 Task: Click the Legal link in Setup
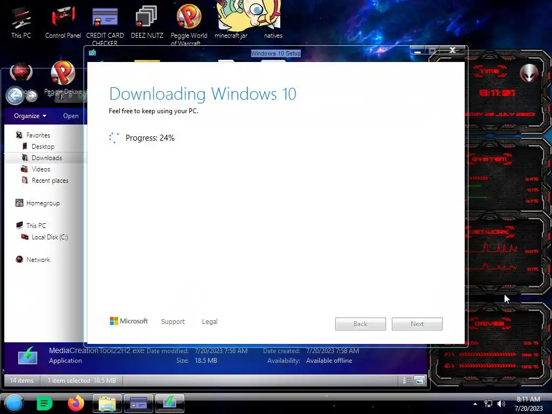[x=210, y=321]
